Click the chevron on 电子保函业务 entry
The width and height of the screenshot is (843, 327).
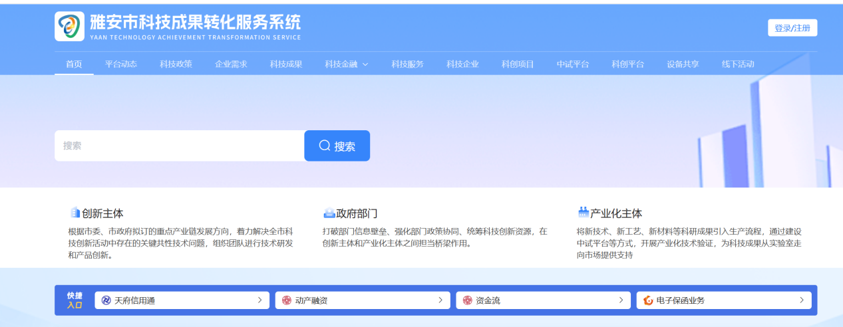tap(801, 300)
